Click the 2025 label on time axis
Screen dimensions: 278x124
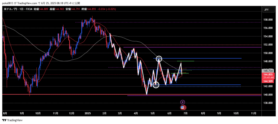click(87, 113)
